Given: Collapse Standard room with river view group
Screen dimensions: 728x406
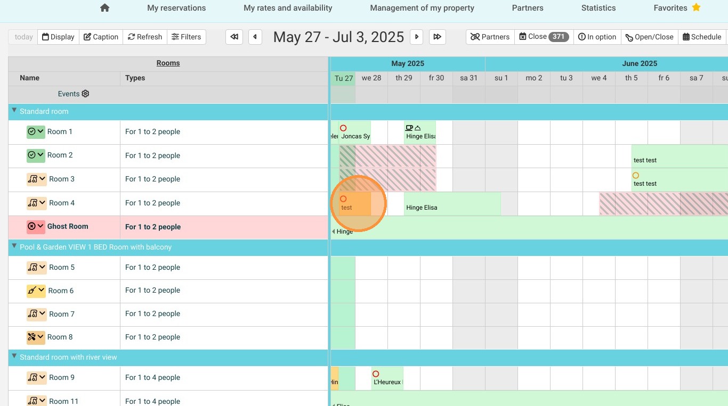Looking at the screenshot, I should tap(14, 357).
